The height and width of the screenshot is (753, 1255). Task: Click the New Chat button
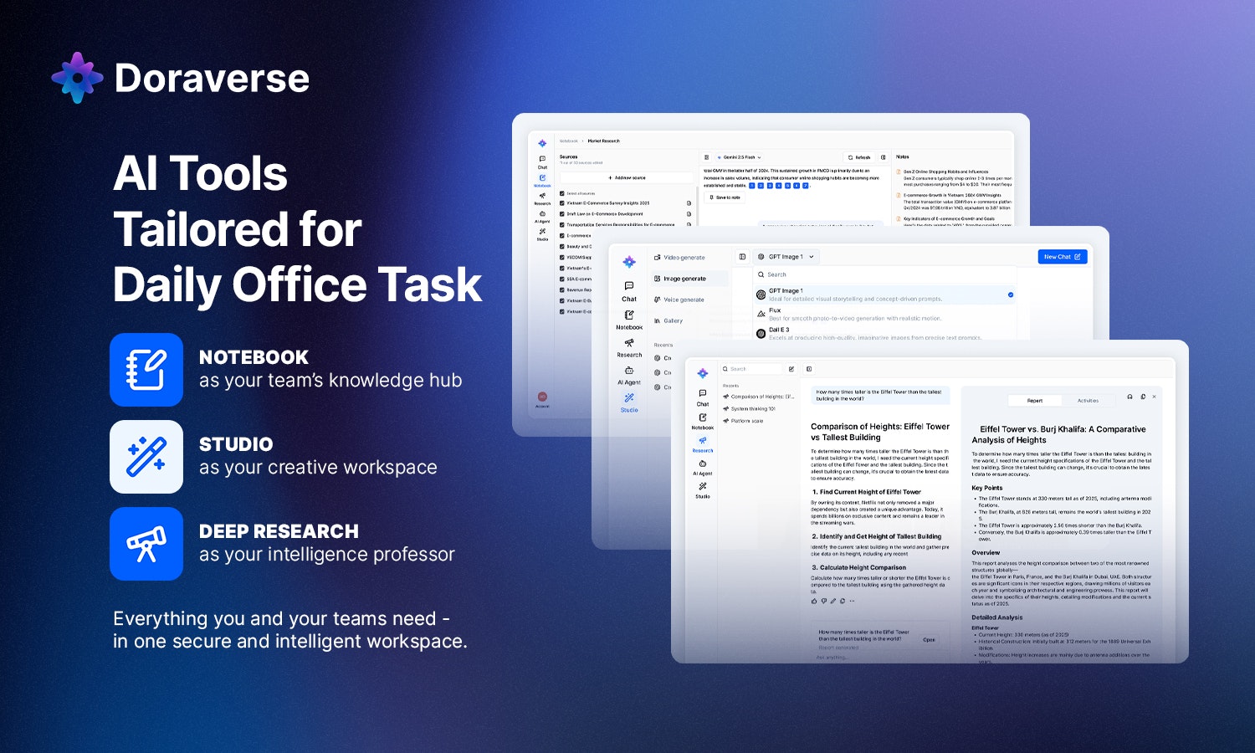pos(1063,257)
